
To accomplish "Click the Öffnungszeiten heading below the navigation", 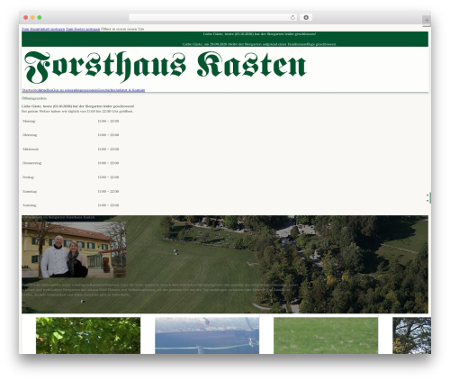I will pyautogui.click(x=34, y=98).
